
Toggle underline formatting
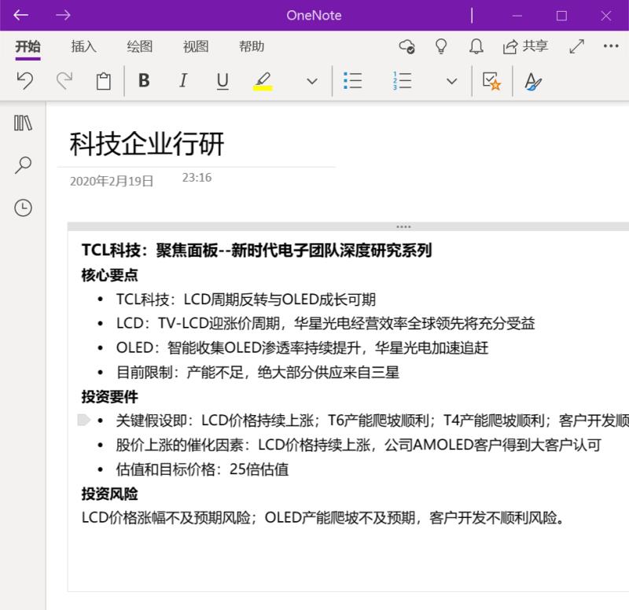223,81
